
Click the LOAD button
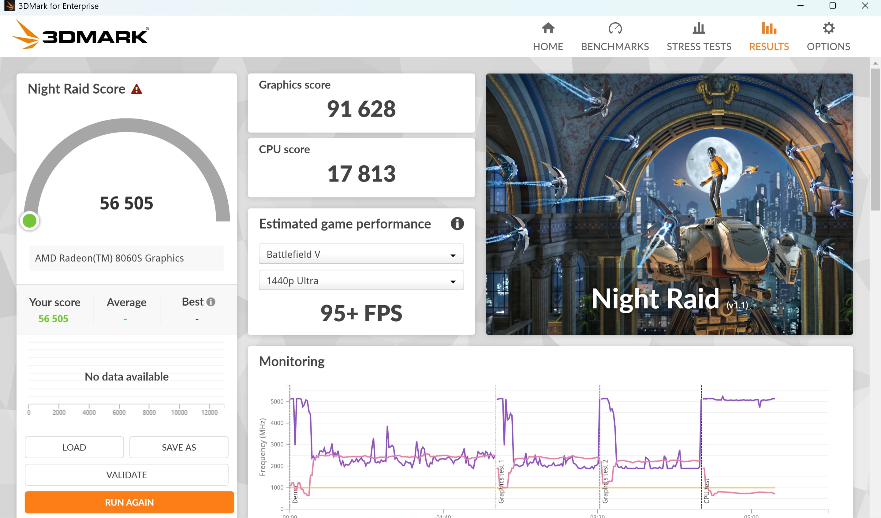(74, 447)
